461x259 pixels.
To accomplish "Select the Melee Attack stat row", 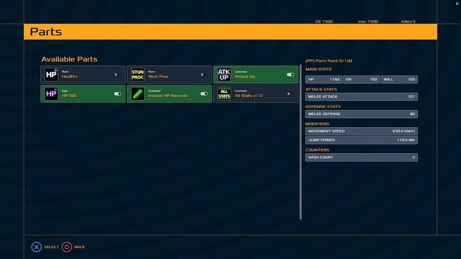I will pos(362,96).
